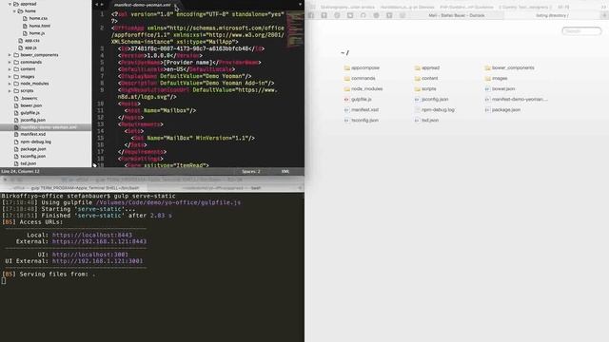Open npm-debug.log in the sidebar

pyautogui.click(x=36, y=142)
